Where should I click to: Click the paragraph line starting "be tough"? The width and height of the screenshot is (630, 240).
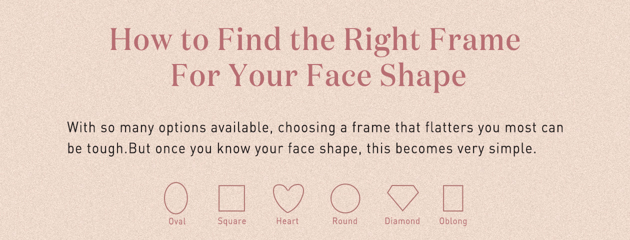point(301,148)
